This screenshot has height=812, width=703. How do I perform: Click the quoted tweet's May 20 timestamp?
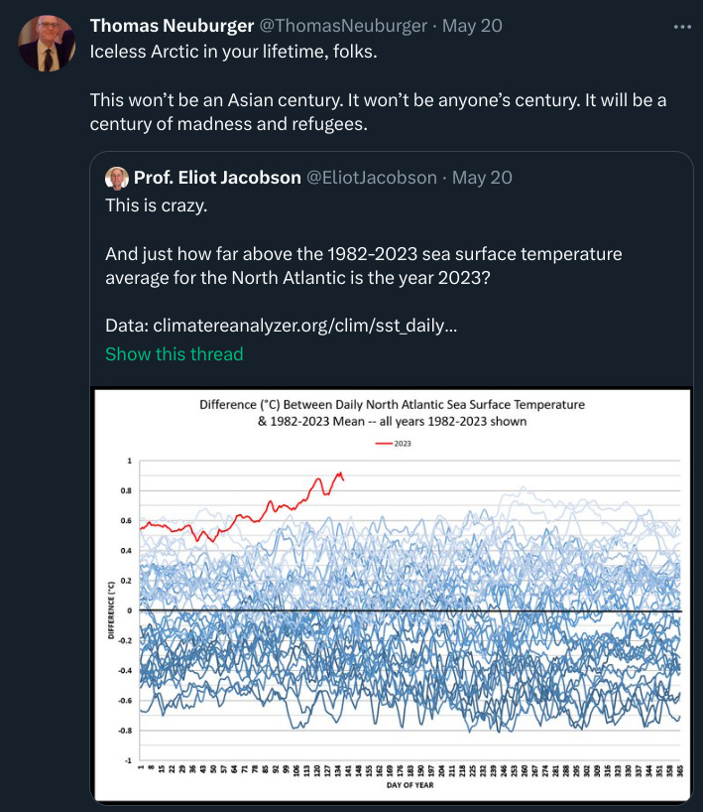[x=482, y=178]
